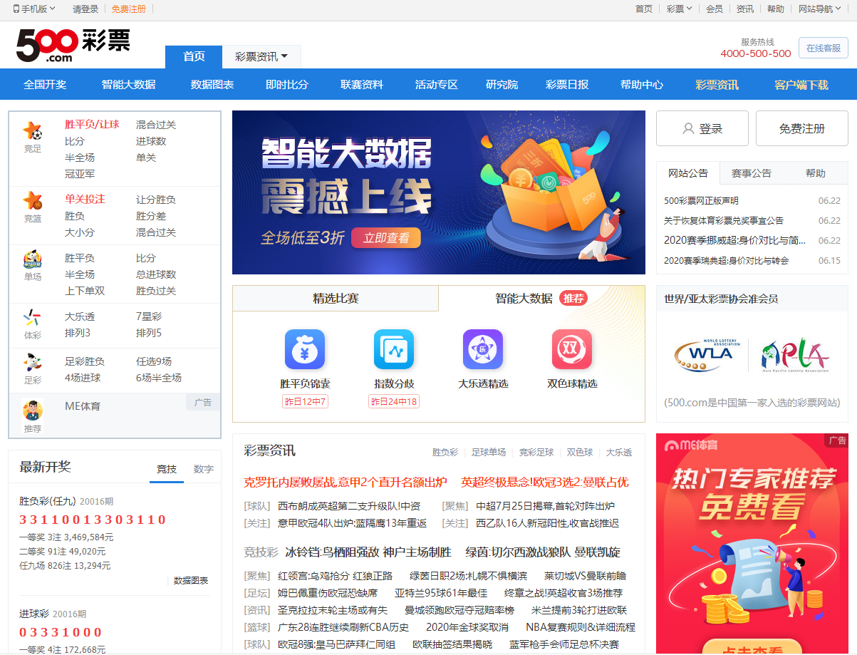857x655 pixels.
Task: Open the 任选9场 link
Action: point(154,361)
